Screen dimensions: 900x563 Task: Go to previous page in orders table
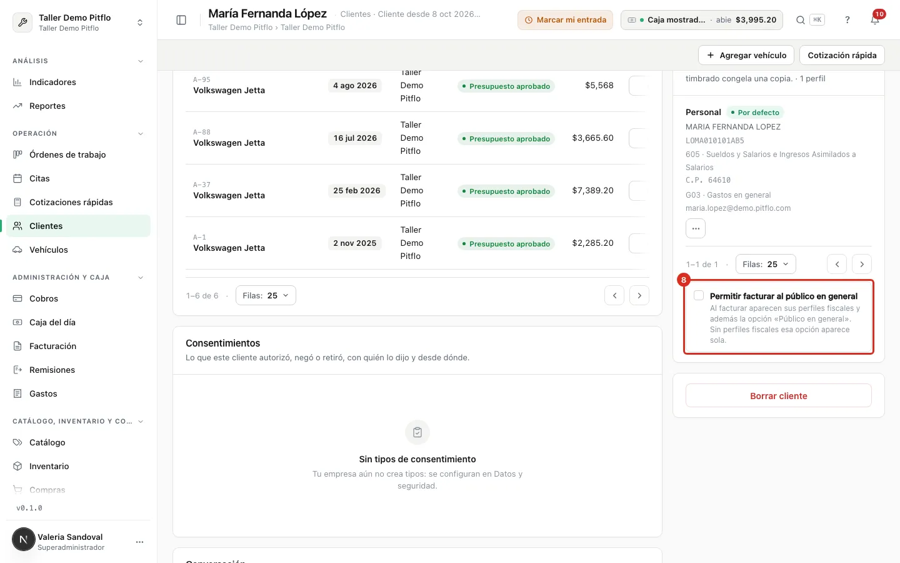click(614, 295)
